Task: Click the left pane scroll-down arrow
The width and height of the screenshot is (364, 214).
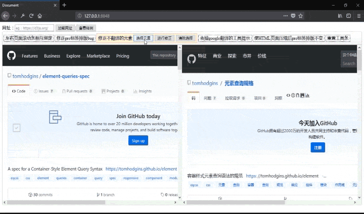Action: pos(179,197)
